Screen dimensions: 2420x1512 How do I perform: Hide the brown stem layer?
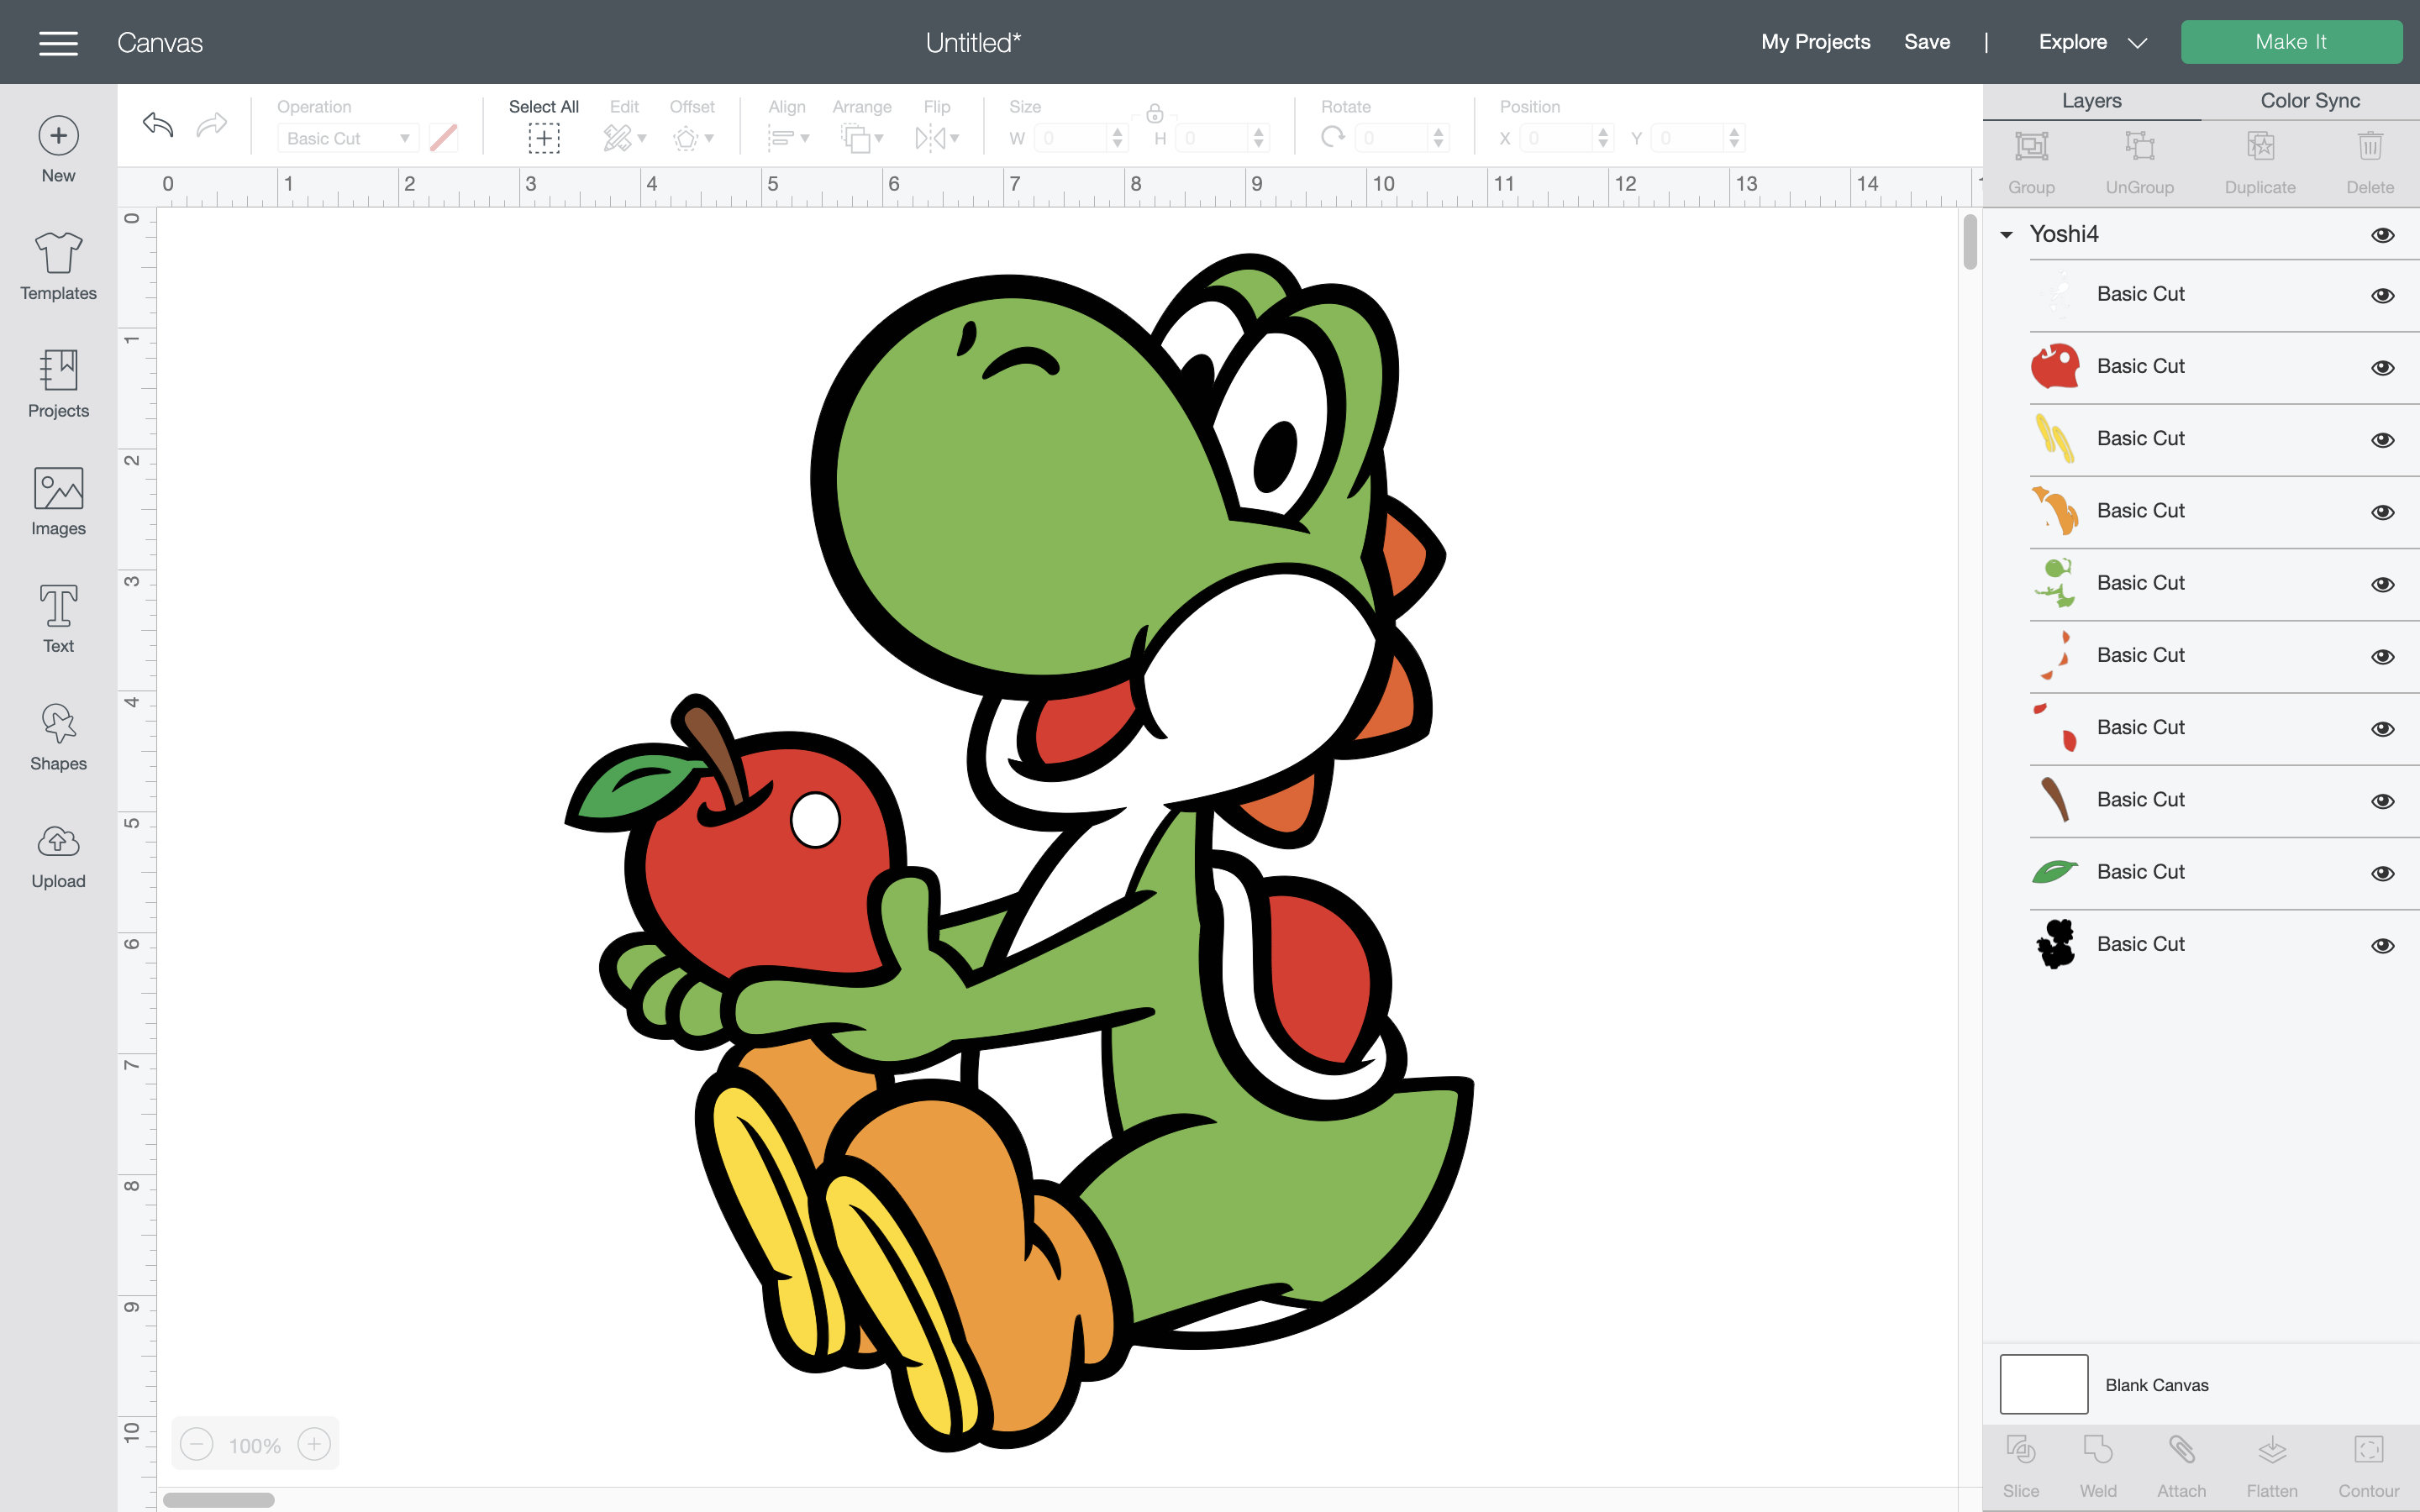2382,801
